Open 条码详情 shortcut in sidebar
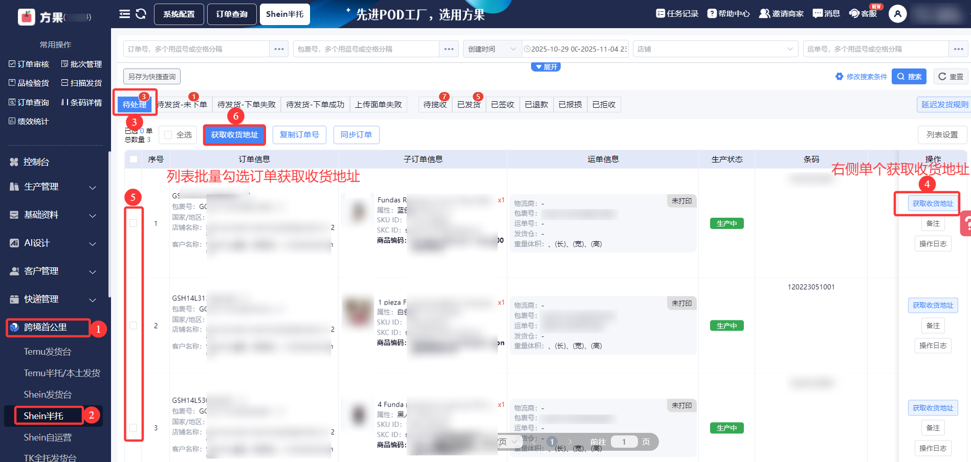This screenshot has width=971, height=462. (82, 102)
